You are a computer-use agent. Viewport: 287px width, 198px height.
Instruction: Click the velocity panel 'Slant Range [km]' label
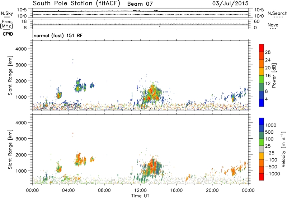point(10,149)
